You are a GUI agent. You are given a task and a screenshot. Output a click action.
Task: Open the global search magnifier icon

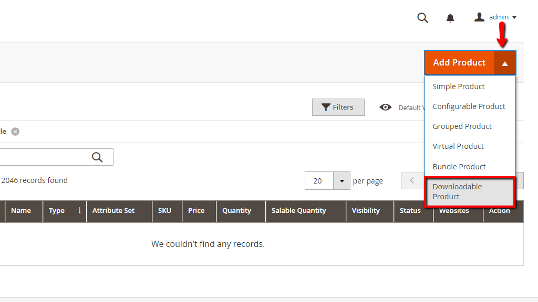[422, 17]
